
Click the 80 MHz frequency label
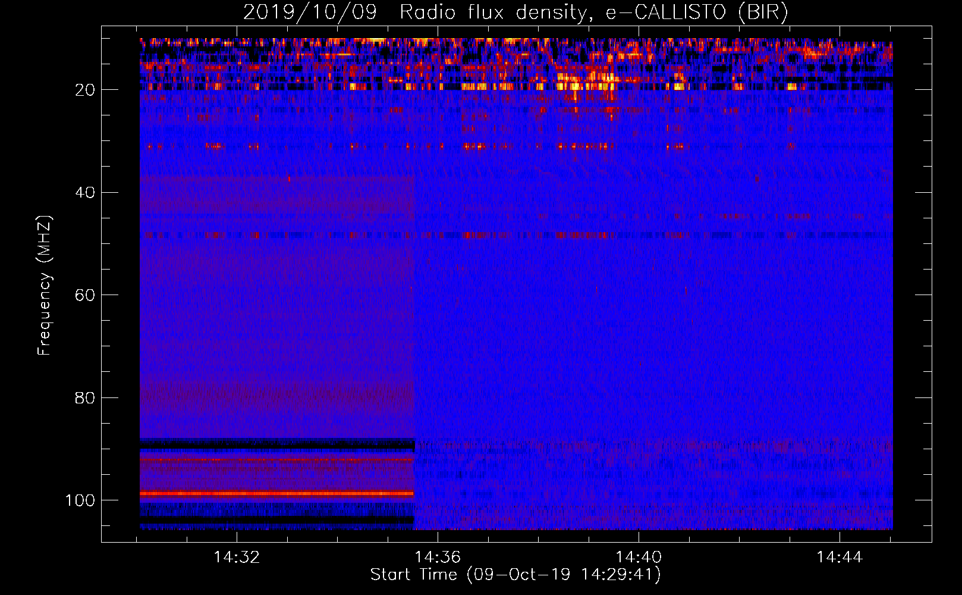coord(86,397)
